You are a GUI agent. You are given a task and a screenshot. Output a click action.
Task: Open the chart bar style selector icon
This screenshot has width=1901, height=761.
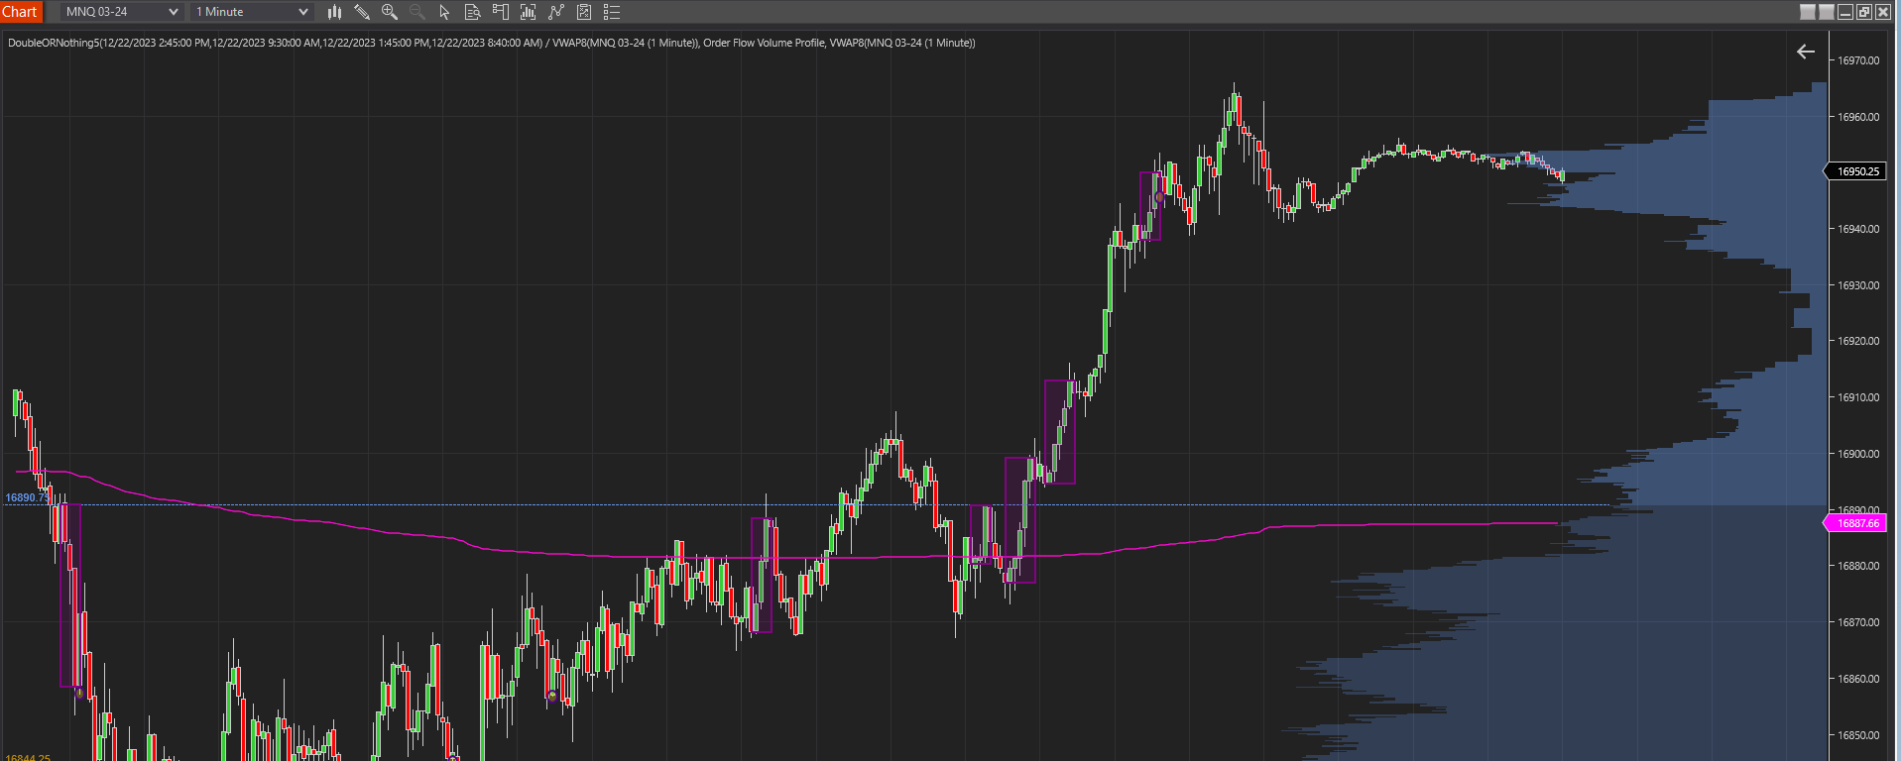pyautogui.click(x=334, y=12)
